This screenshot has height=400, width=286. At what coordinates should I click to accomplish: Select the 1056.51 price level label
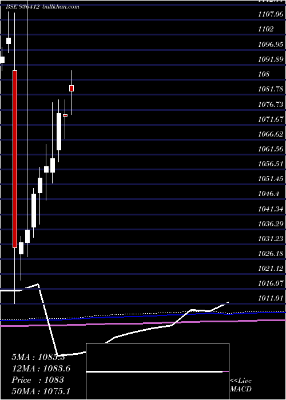click(x=271, y=163)
